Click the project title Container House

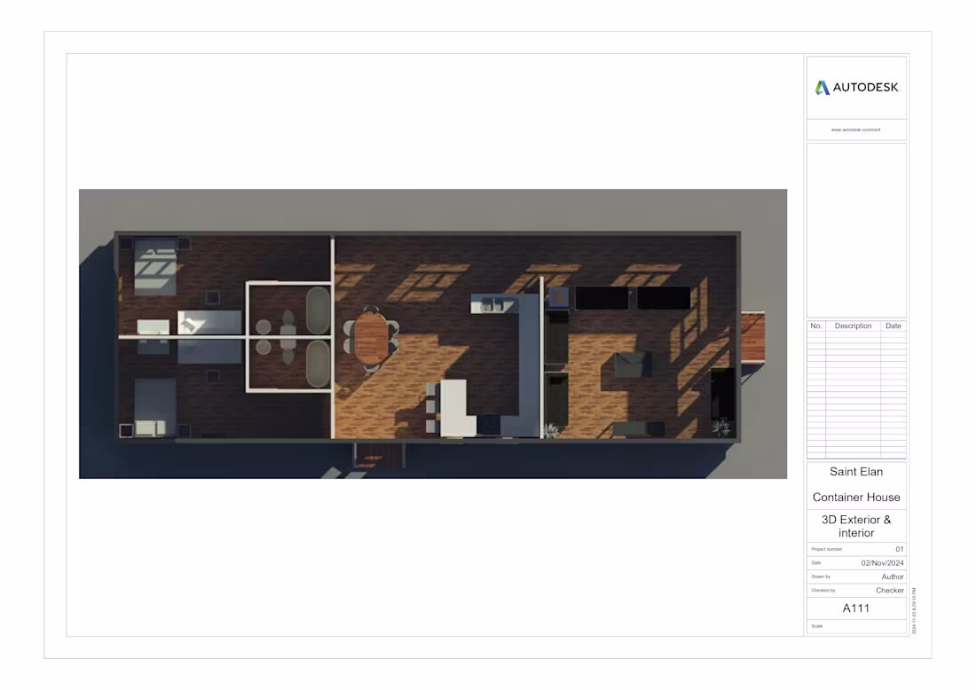[x=855, y=497]
